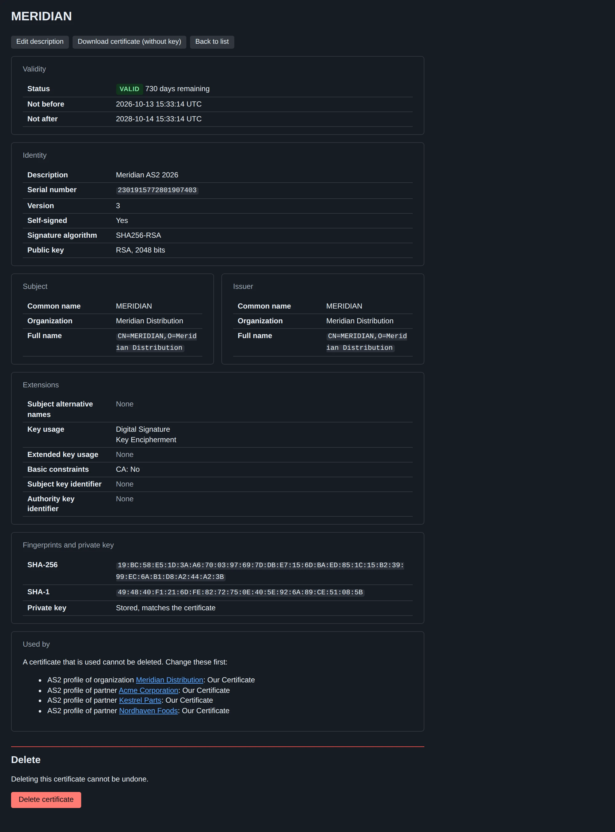This screenshot has width=615, height=832.
Task: Select the serial number 2301915772801907403
Action: pyautogui.click(x=157, y=190)
